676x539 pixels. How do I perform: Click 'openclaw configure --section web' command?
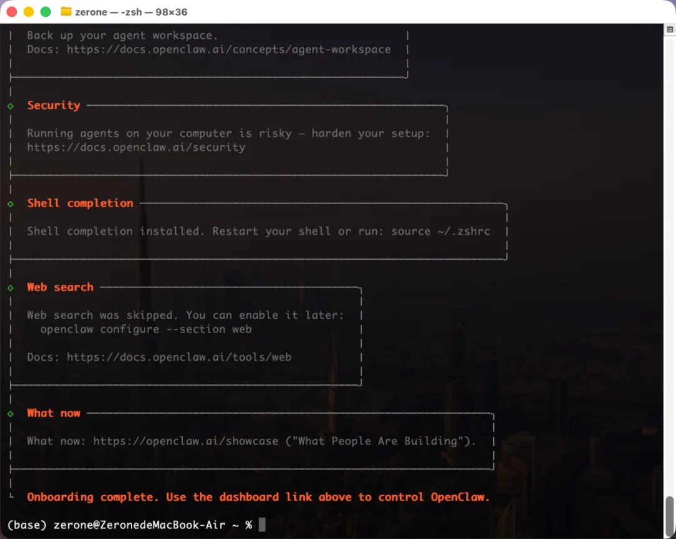pyautogui.click(x=146, y=329)
